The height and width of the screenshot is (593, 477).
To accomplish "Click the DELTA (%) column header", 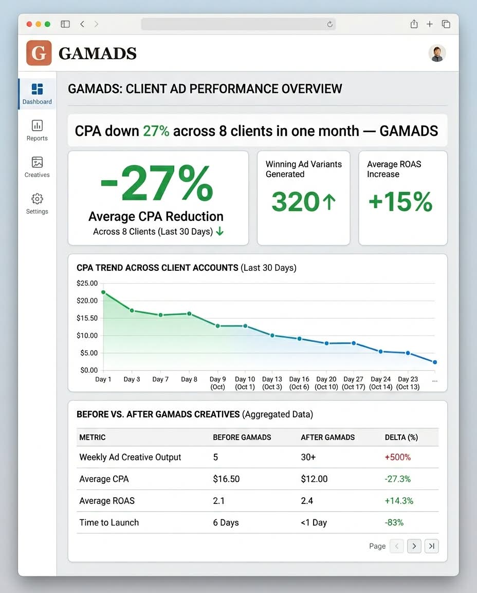I will pyautogui.click(x=401, y=438).
